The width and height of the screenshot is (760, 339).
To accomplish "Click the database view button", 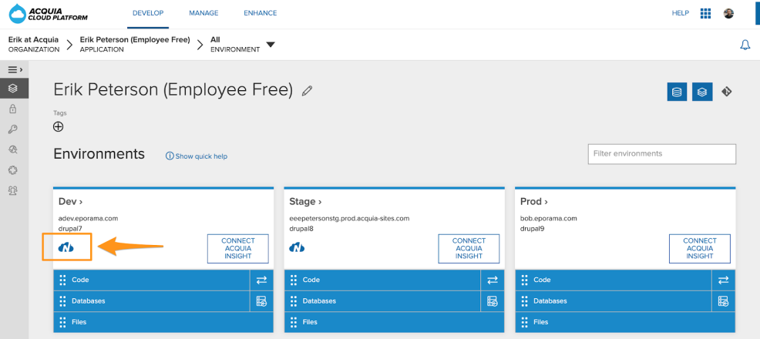I will coord(677,92).
